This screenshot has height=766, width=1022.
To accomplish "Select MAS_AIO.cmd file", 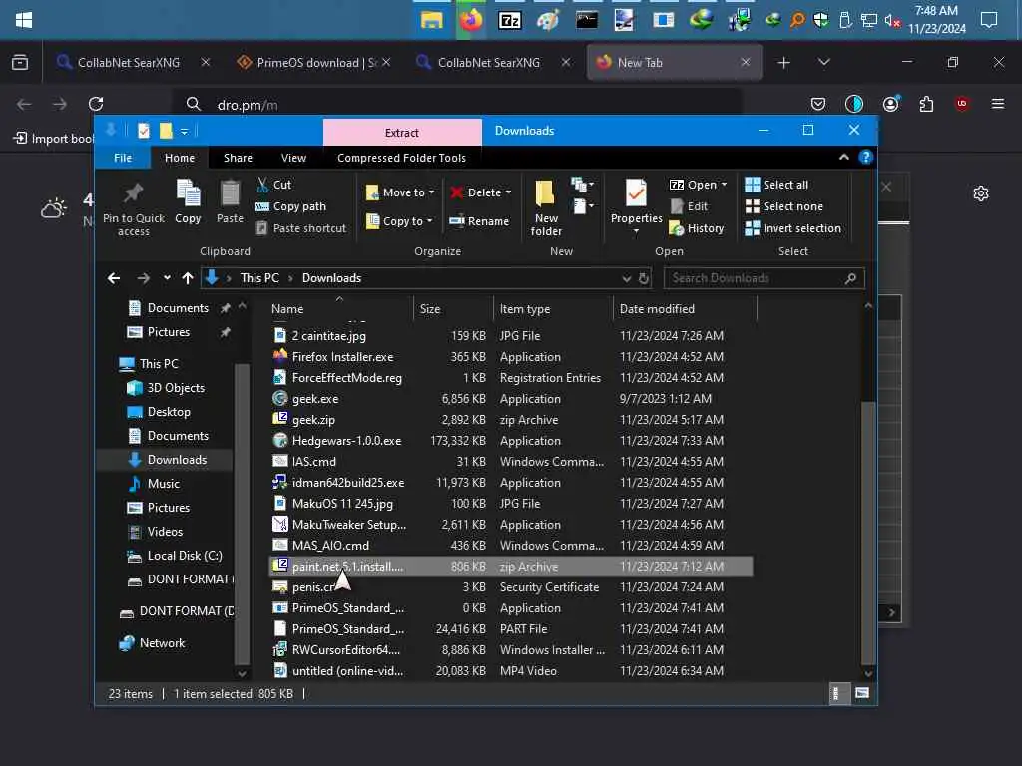I will point(510,546).
